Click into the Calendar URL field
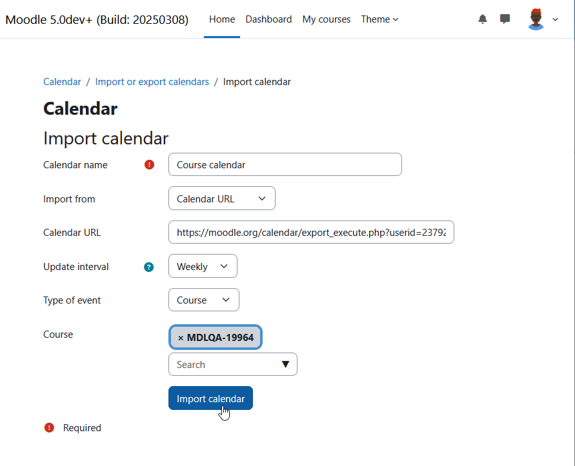This screenshot has height=466, width=575. pos(311,232)
